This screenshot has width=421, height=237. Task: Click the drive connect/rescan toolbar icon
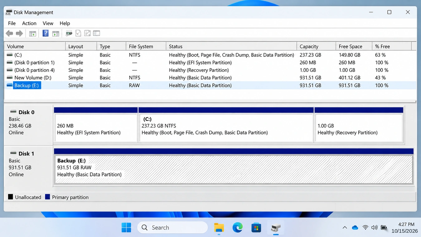pos(69,33)
